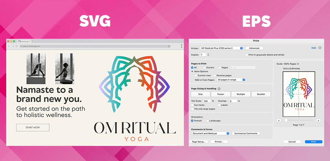Enable Print in grayscale checkbox
Screen dimensions: 330x161
tap(247, 55)
